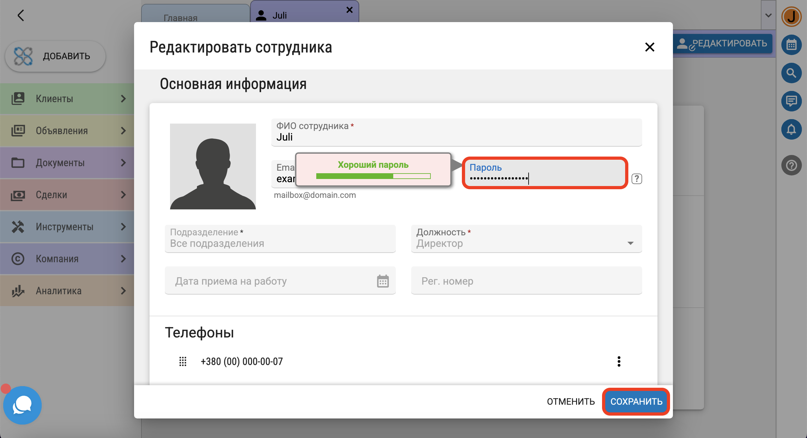Click the Отменить button

click(x=571, y=401)
